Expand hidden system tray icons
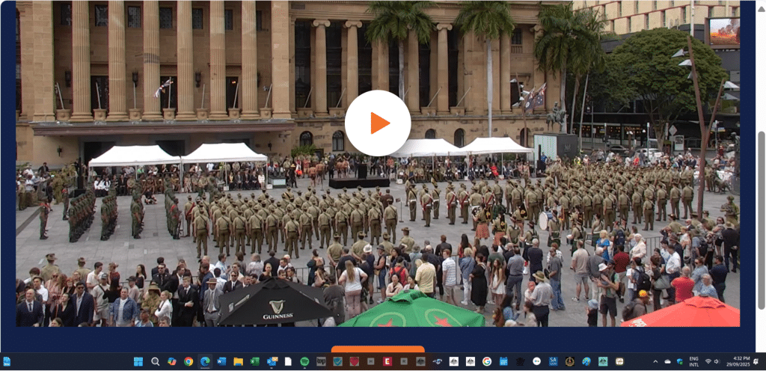The image size is (766, 371). (656, 362)
